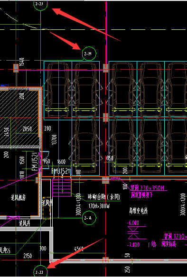Pick the -7.000 elevation value

click(133, 245)
